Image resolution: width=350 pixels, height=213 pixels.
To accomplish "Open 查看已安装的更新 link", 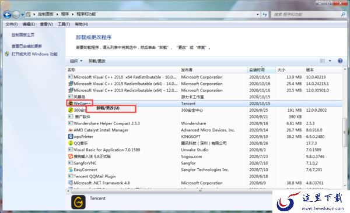I will (x=27, y=46).
